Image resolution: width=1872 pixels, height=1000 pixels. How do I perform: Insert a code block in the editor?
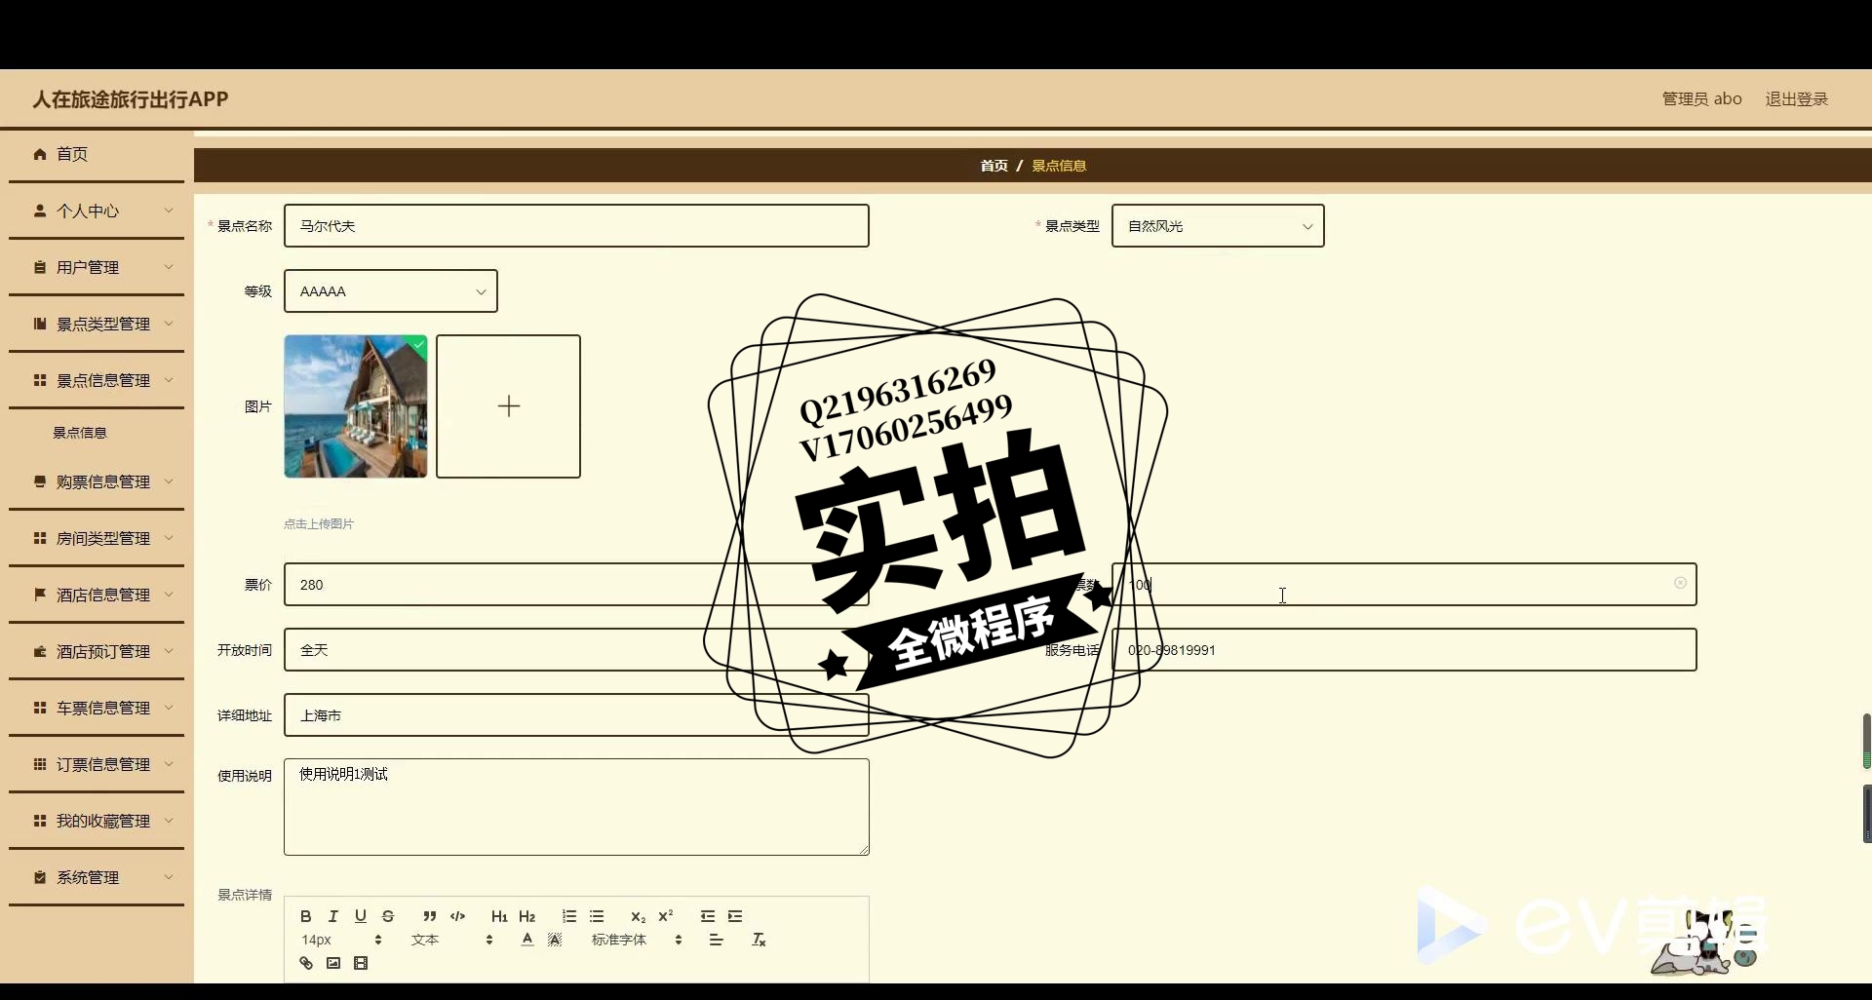457,916
